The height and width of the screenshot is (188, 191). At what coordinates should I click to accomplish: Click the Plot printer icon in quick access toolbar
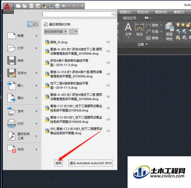[x=57, y=6]
